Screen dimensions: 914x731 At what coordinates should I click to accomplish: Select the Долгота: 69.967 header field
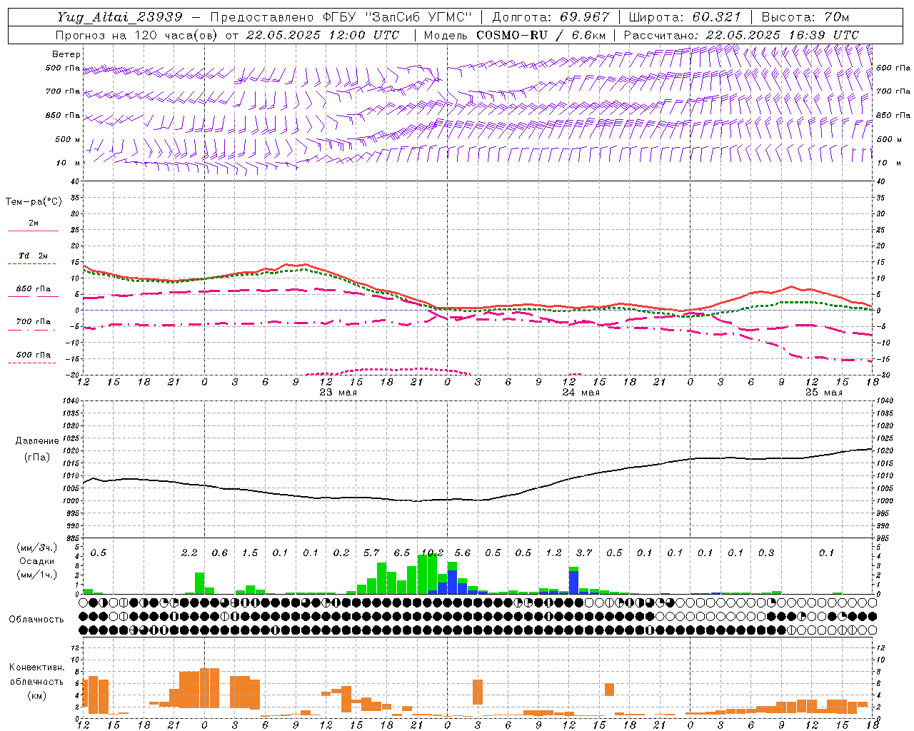click(x=551, y=16)
